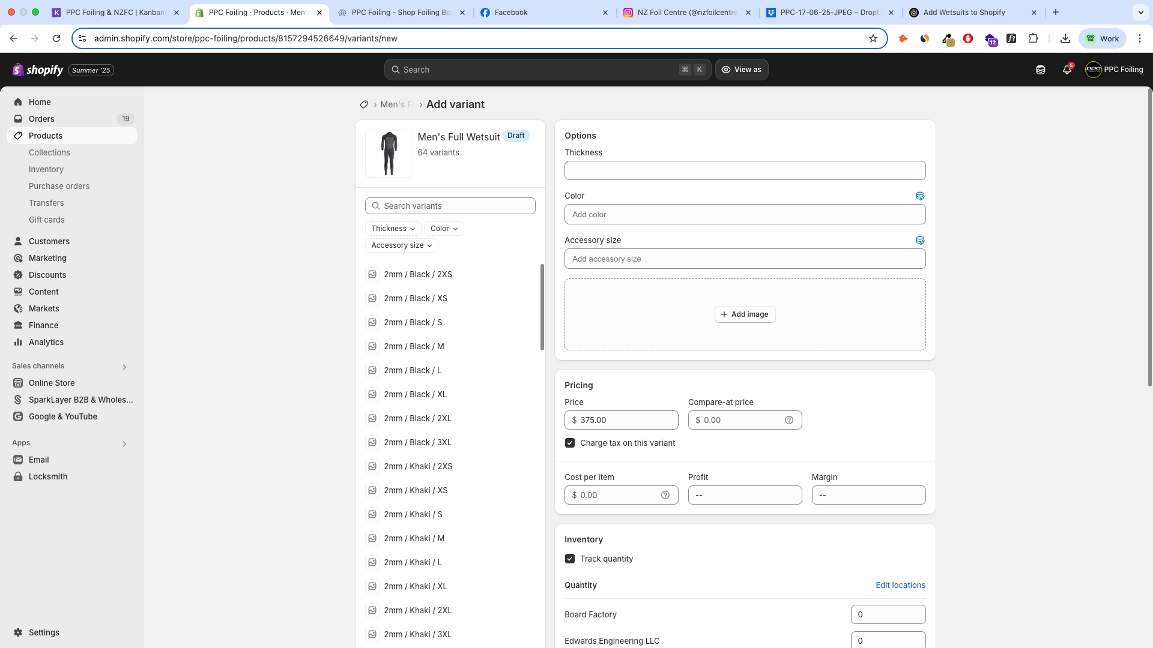Connect a metafield to the Color option
1153x648 pixels.
920,196
